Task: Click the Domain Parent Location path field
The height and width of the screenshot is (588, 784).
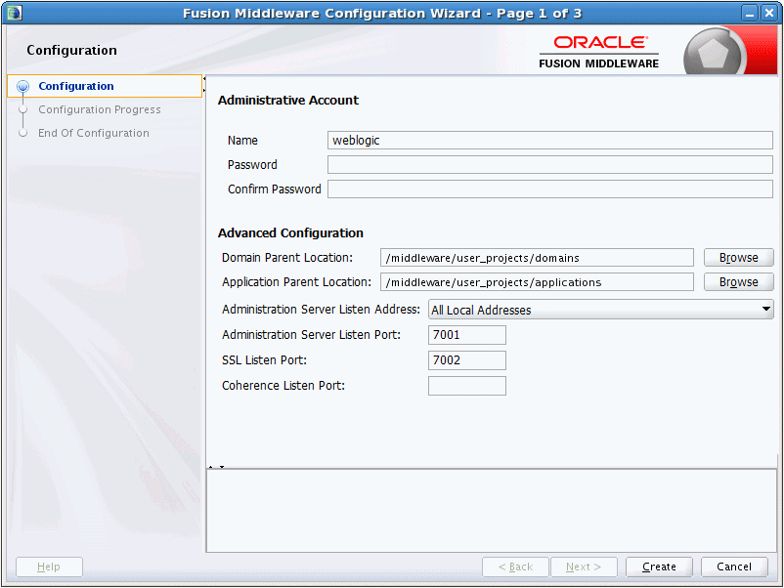Action: click(x=537, y=258)
